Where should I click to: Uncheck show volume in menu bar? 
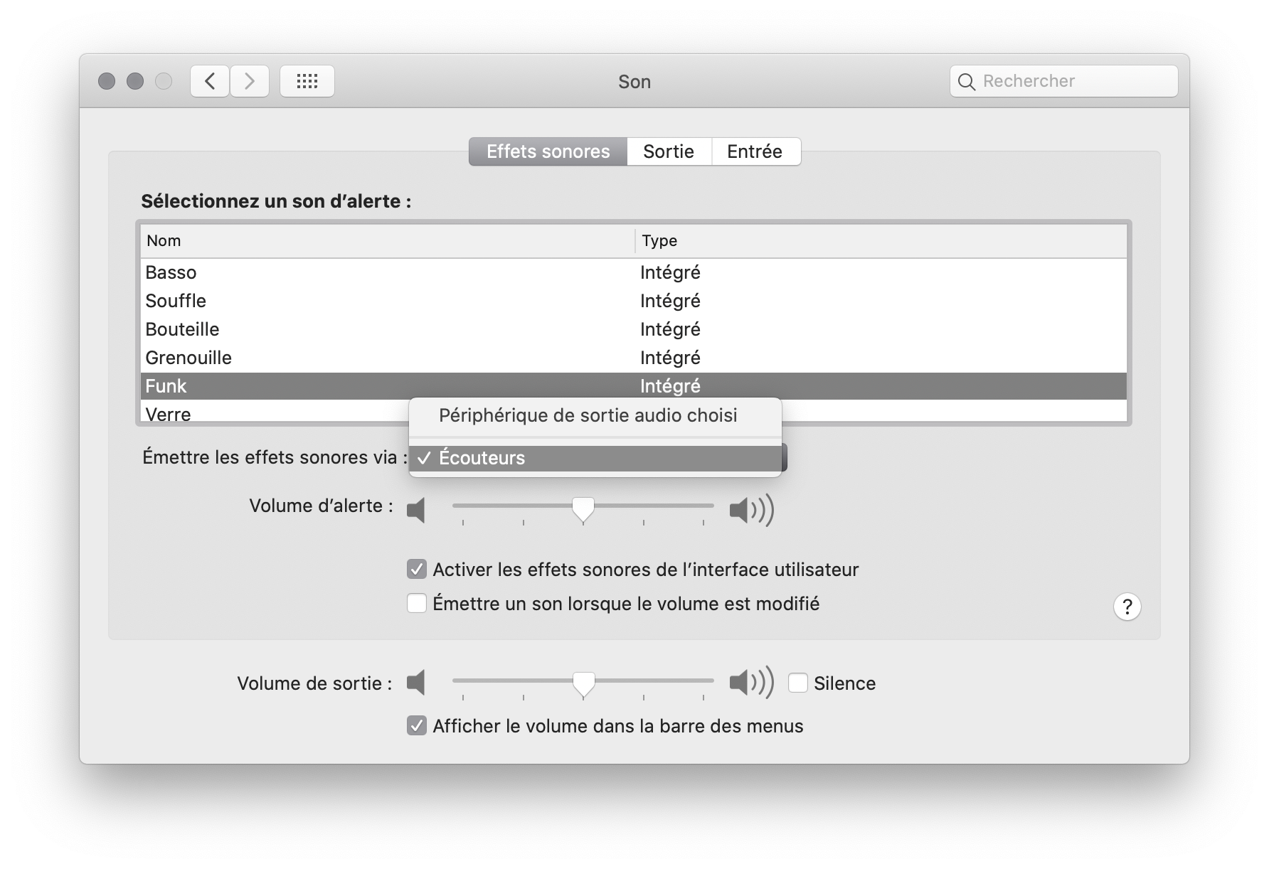coord(417,725)
